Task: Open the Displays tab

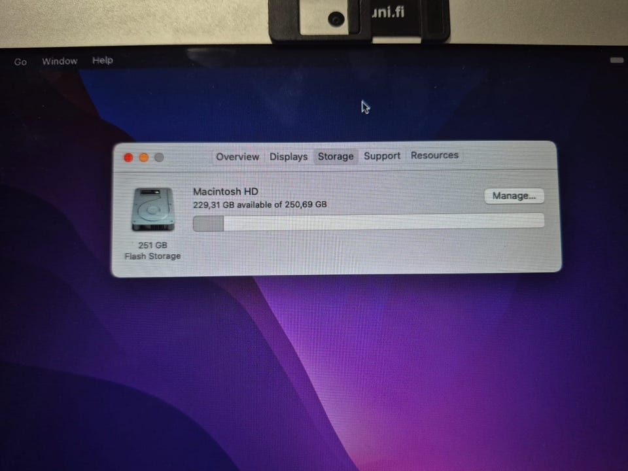Action: pyautogui.click(x=288, y=156)
